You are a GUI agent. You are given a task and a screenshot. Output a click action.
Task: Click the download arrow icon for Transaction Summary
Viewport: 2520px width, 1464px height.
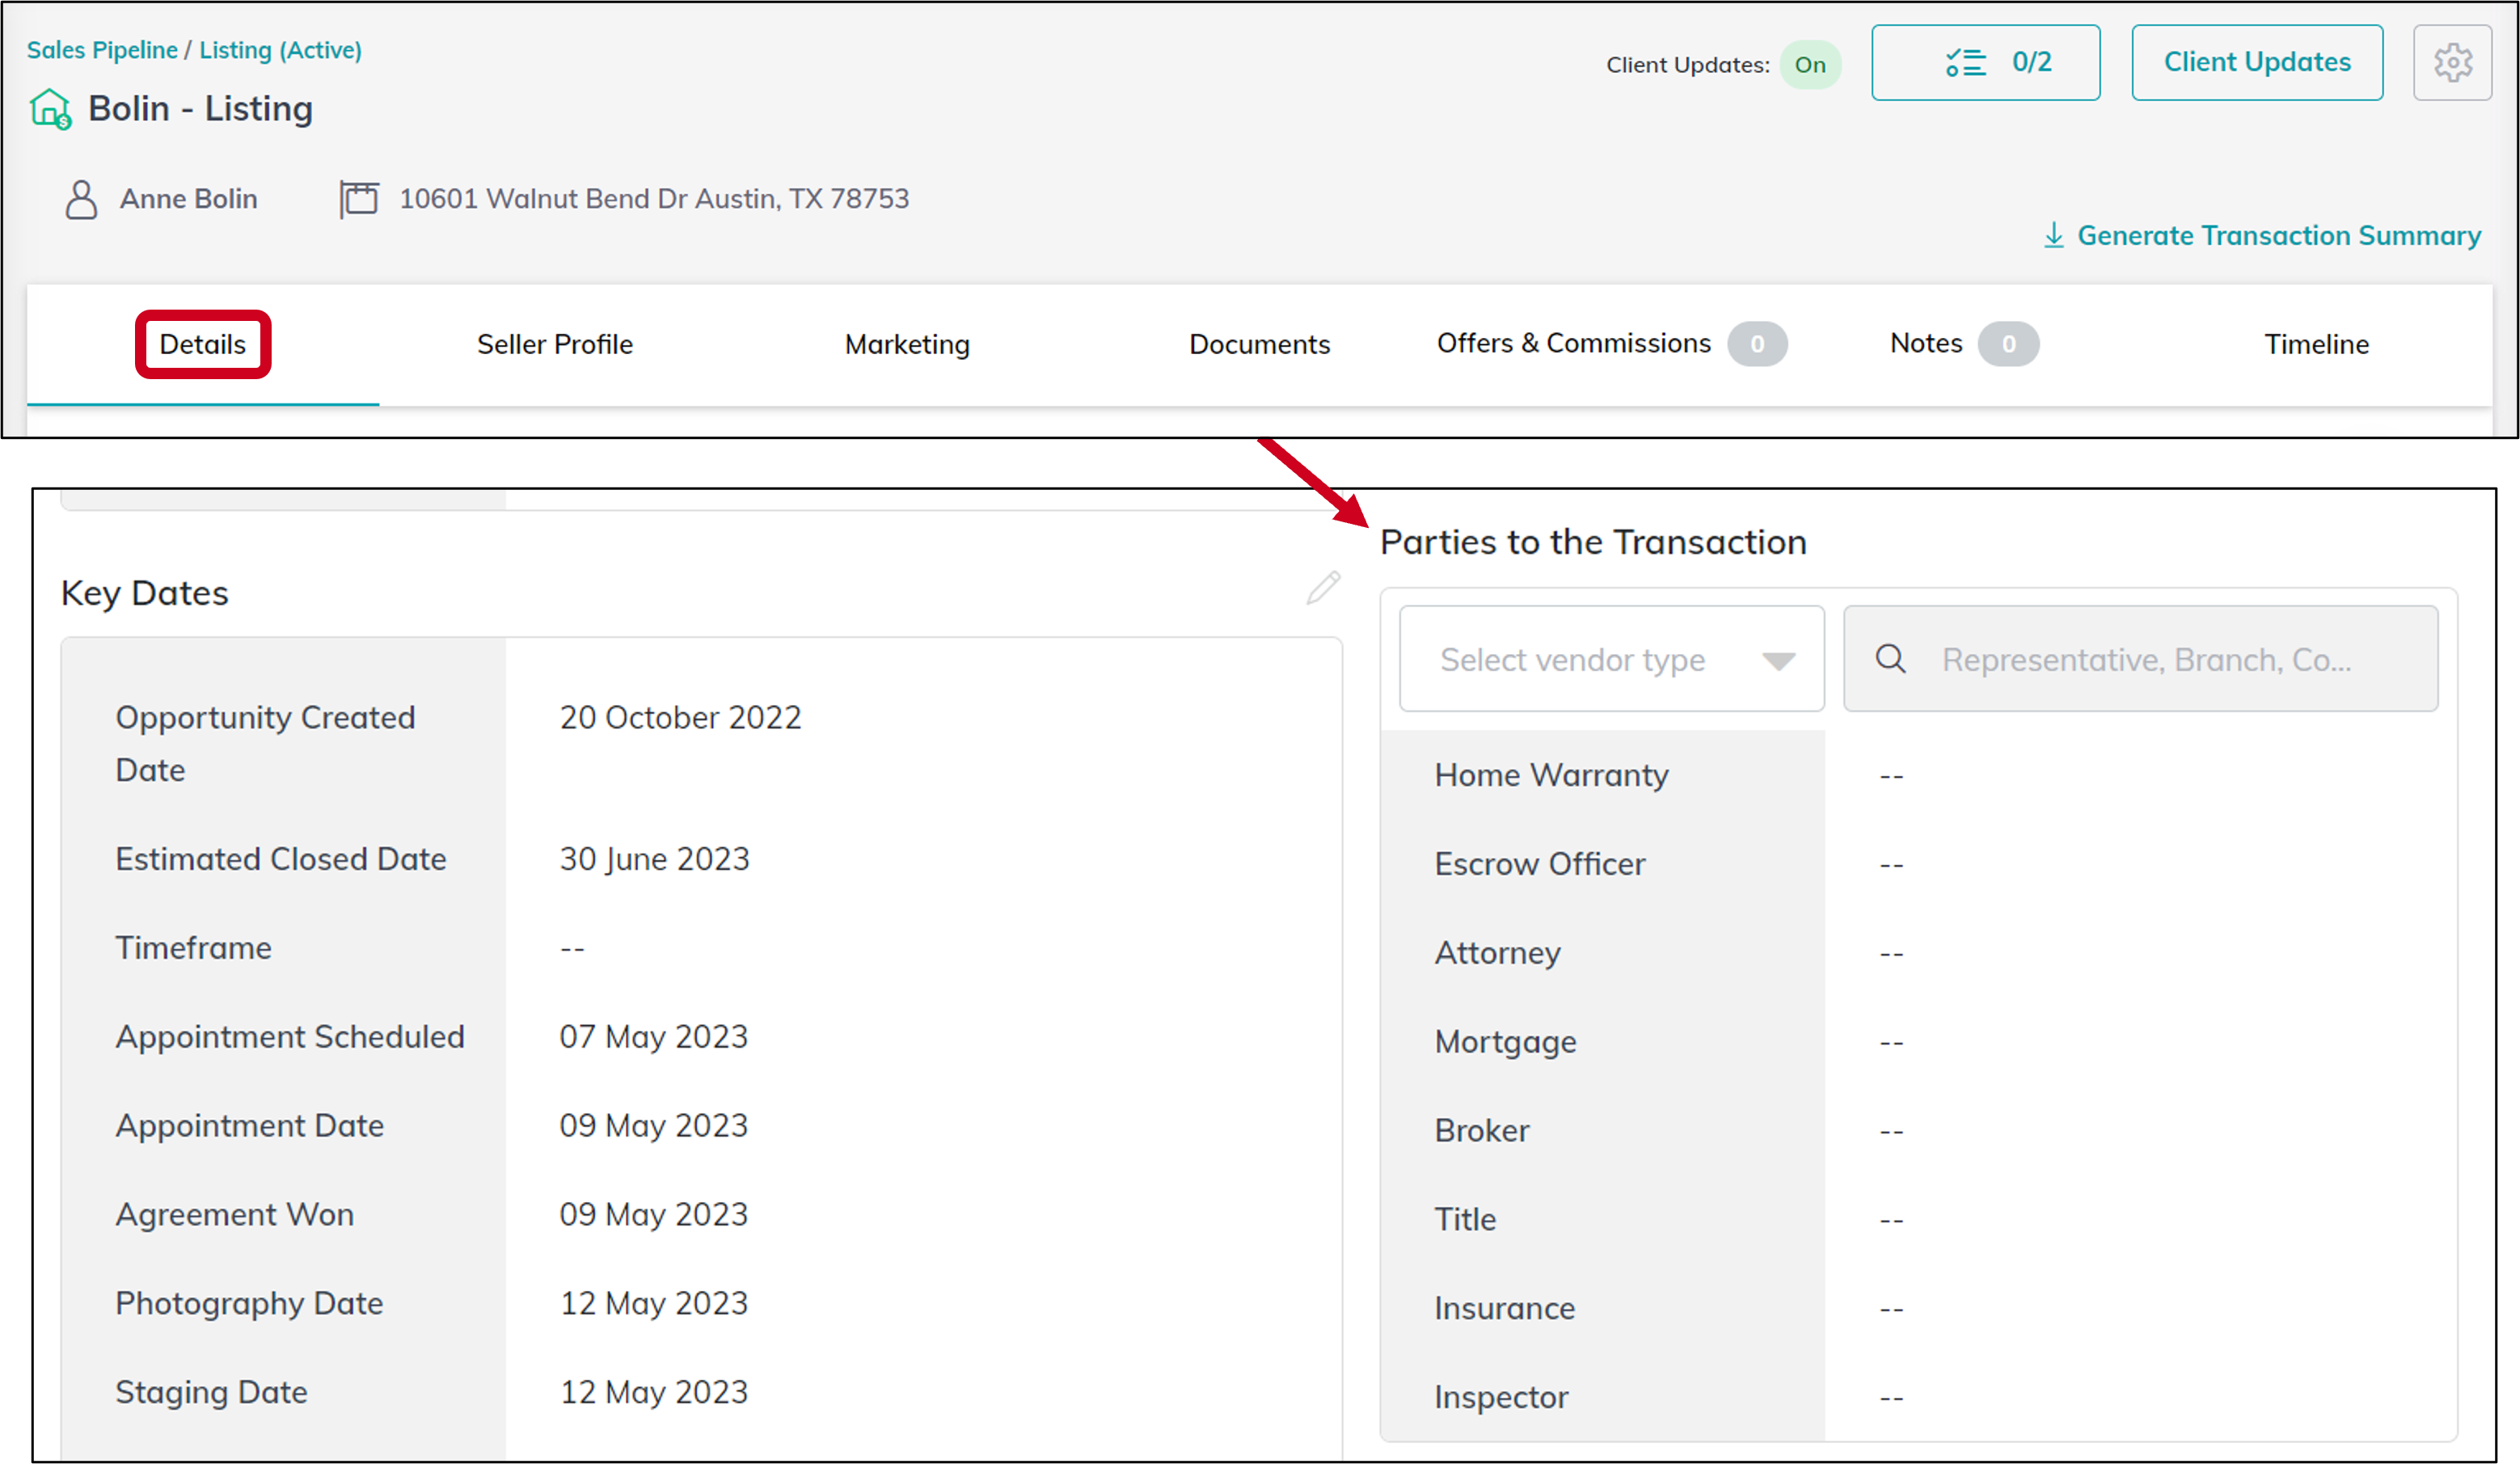tap(2053, 235)
